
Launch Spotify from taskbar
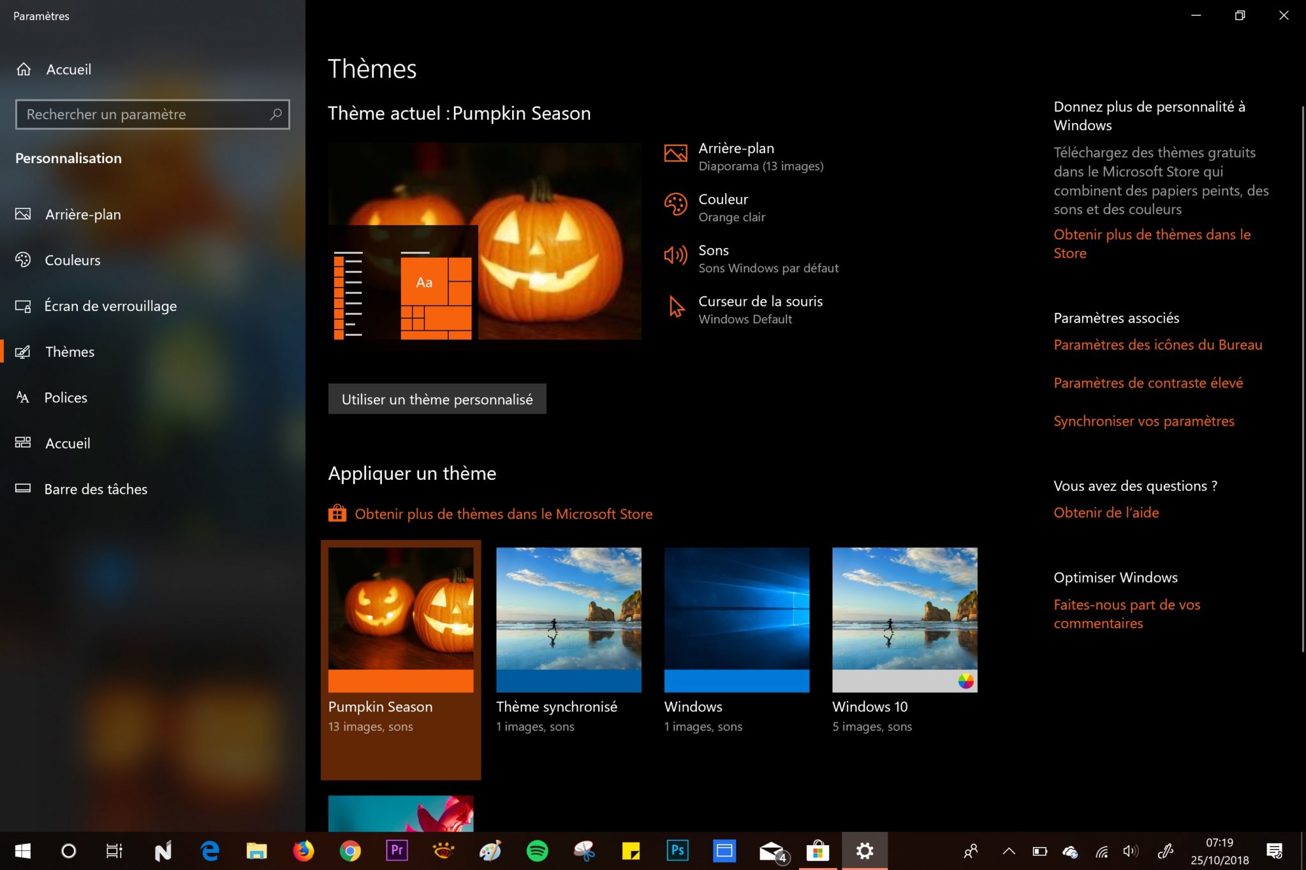pos(537,851)
